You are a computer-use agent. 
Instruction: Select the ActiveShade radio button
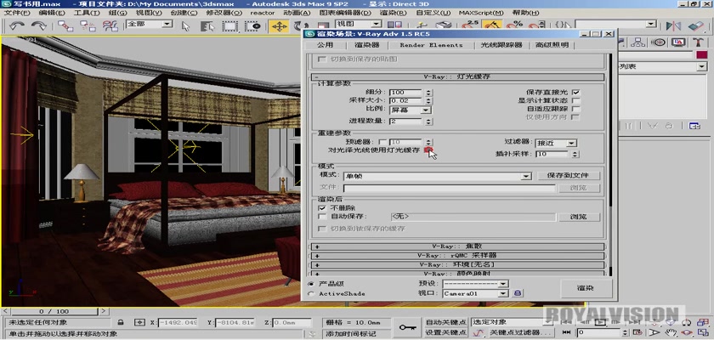[x=311, y=293]
